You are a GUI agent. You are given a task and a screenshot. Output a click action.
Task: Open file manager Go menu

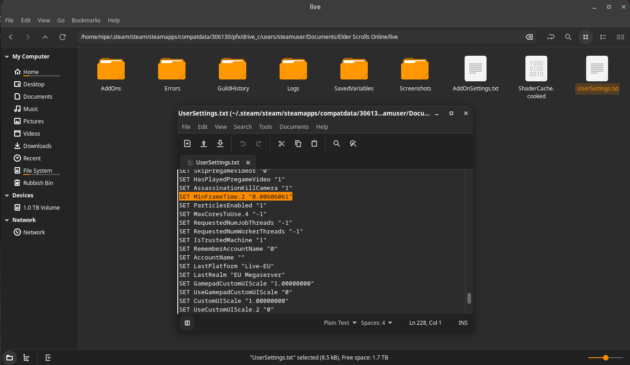61,20
